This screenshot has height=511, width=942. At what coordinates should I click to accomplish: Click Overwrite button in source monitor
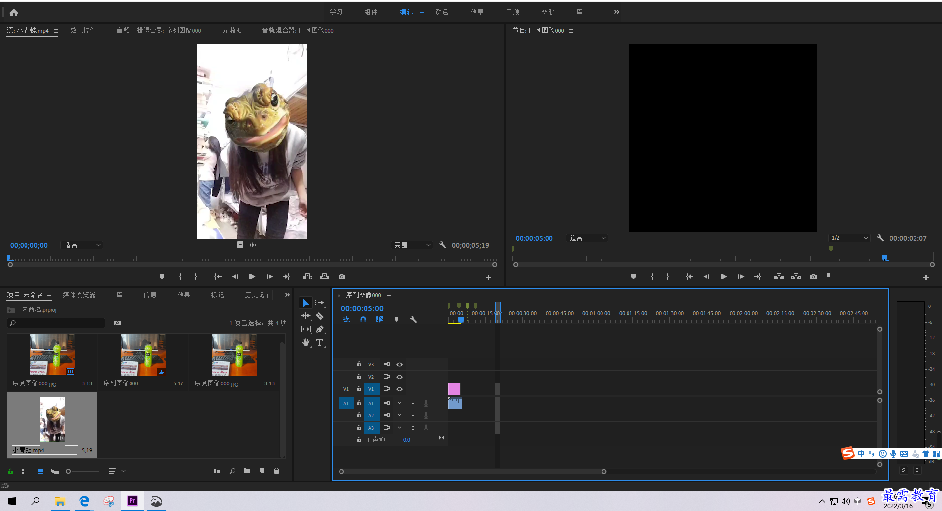point(324,277)
